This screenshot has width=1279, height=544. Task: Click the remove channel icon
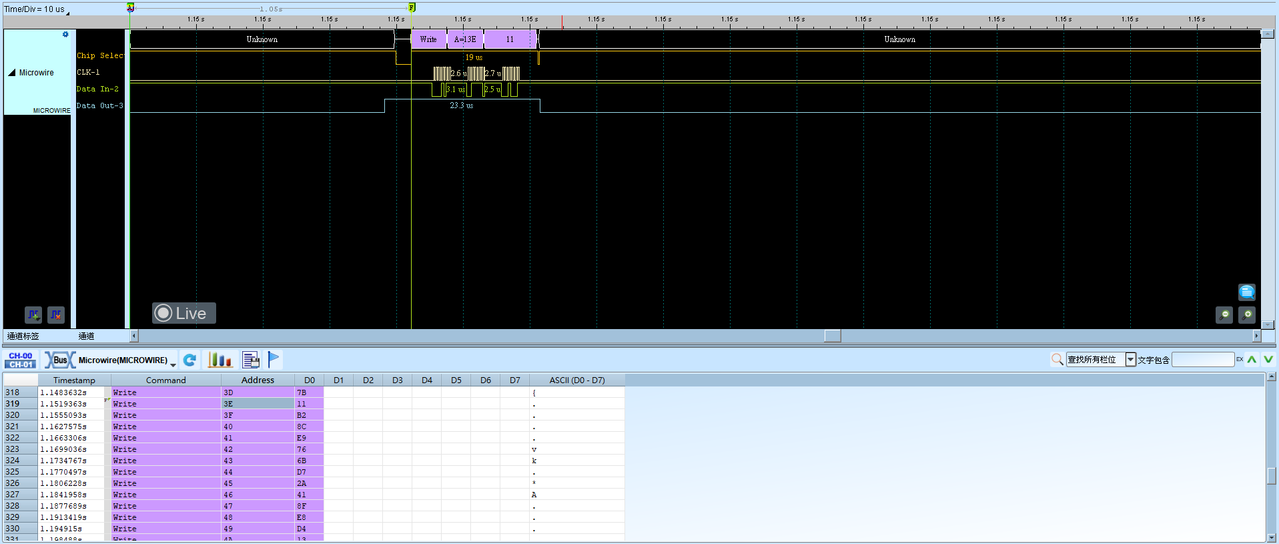tap(56, 314)
